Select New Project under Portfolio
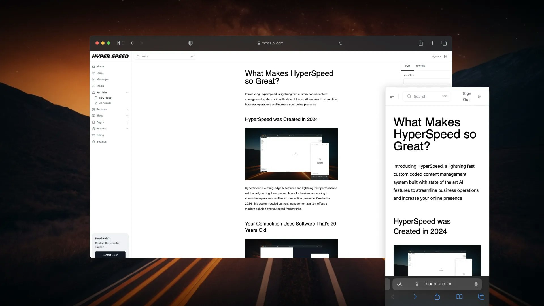The image size is (544, 306). click(x=106, y=98)
